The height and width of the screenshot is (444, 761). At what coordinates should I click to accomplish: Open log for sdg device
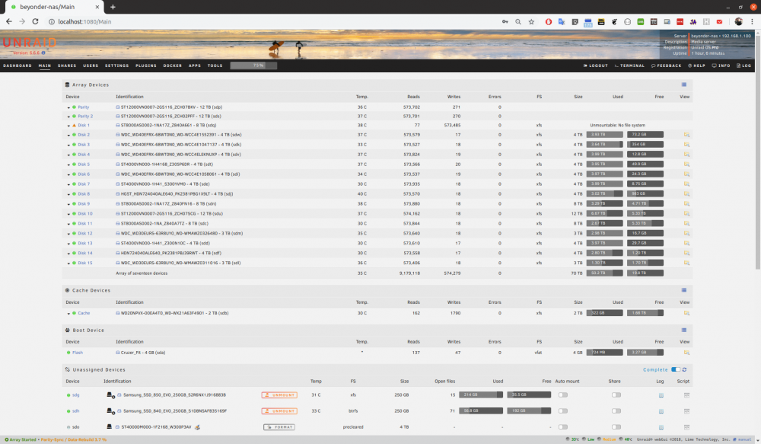coord(661,395)
